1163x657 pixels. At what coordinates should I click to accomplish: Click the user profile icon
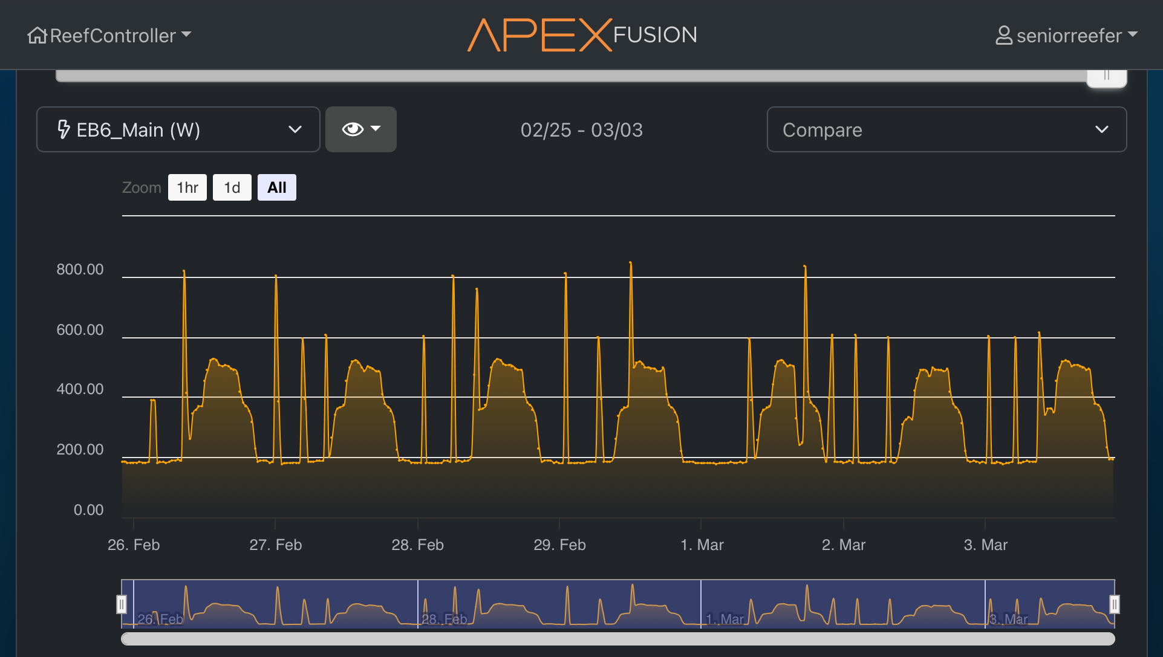[1003, 36]
